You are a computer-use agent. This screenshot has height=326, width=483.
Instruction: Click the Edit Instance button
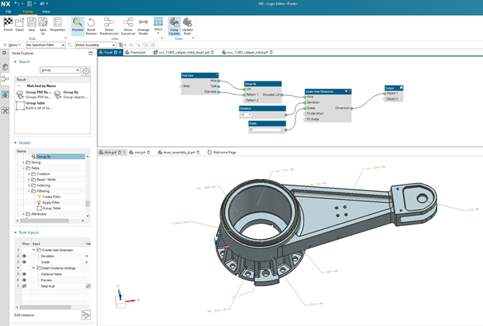[x=85, y=315]
